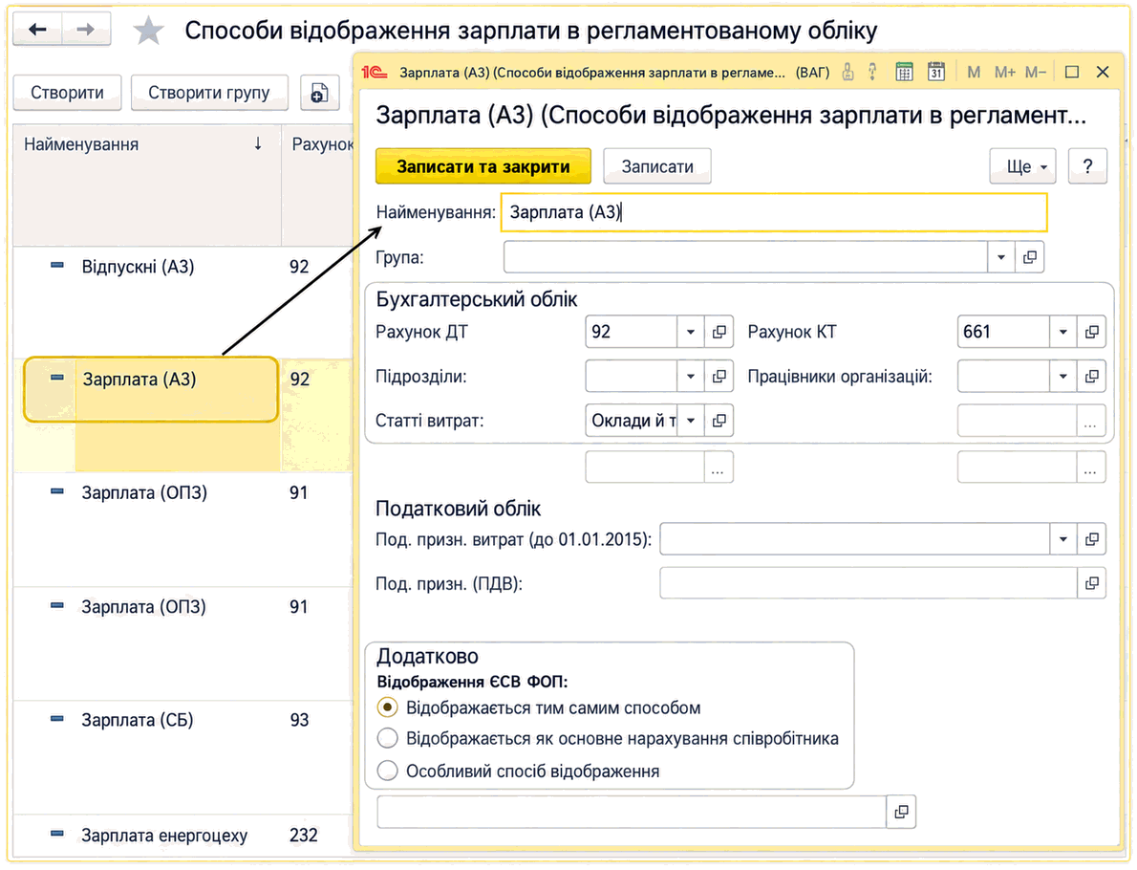This screenshot has height=870, width=1137.
Task: Select the 'Зарплата (АЗ)' list row
Action: click(182, 414)
